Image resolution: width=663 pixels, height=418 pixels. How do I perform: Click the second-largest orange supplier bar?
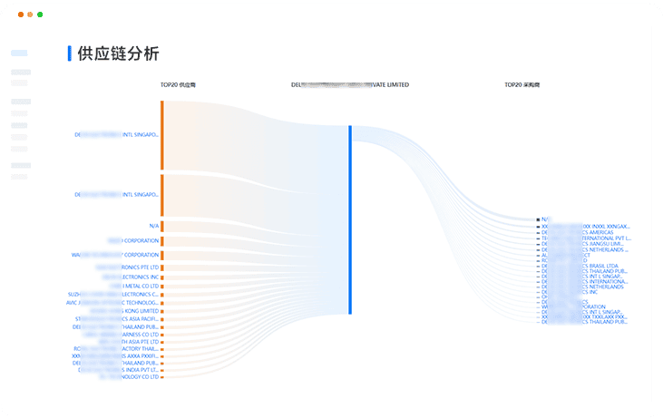pos(161,194)
